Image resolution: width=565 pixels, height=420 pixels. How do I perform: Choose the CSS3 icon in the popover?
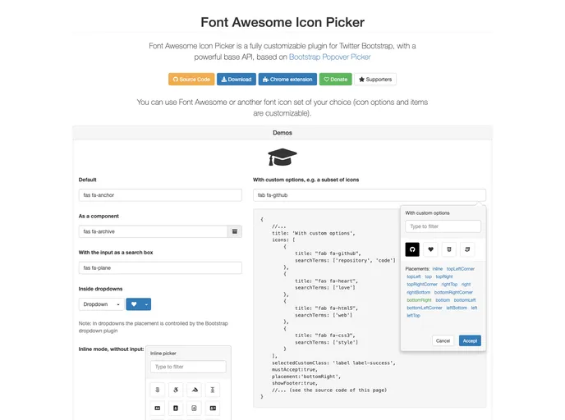click(467, 249)
